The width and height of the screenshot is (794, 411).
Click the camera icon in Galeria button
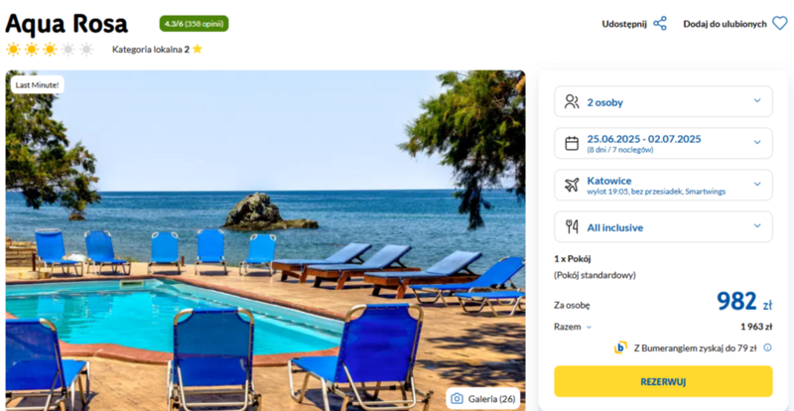pyautogui.click(x=457, y=398)
